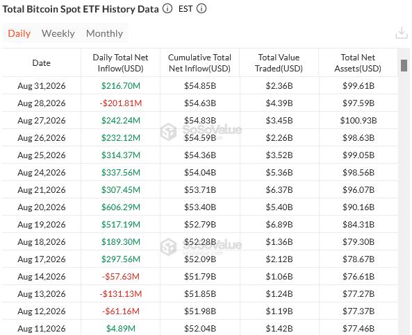Click the Aug 14,2026 date cell
Image resolution: width=412 pixels, height=335 pixels.
pos(42,276)
